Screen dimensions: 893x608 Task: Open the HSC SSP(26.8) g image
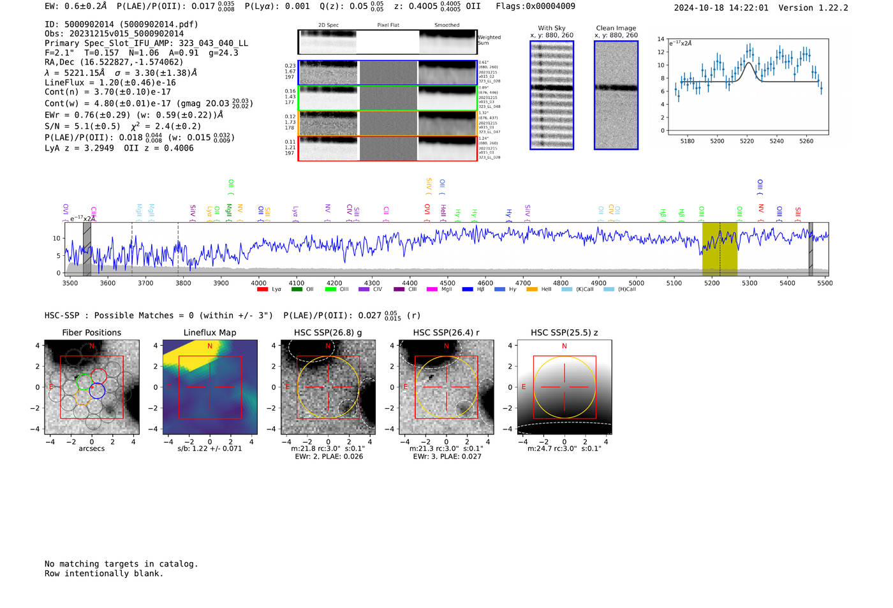pos(328,387)
